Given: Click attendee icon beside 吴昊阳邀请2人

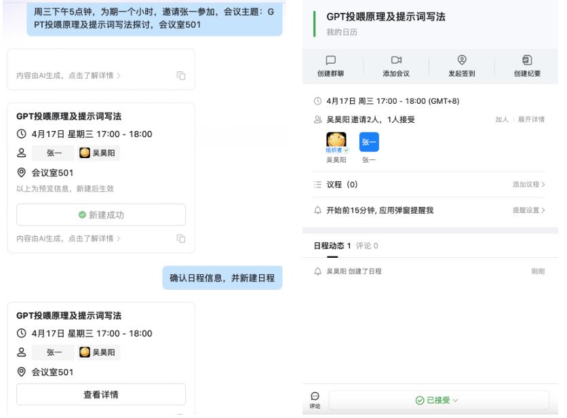Looking at the screenshot, I should tap(317, 119).
